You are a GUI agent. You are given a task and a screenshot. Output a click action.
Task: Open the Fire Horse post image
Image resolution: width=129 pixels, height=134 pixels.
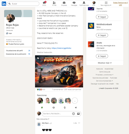coord(59,71)
